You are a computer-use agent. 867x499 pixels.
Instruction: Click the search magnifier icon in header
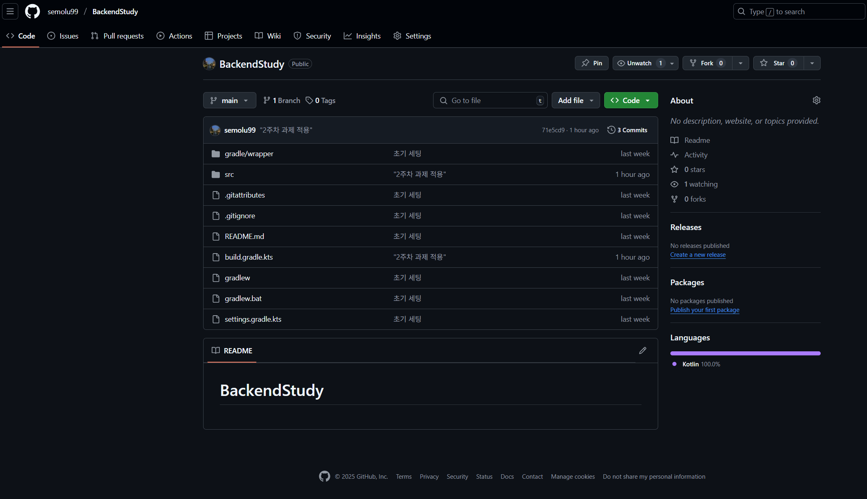741,11
